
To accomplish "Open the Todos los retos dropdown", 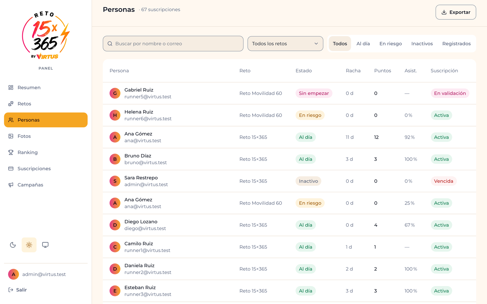I will click(285, 44).
